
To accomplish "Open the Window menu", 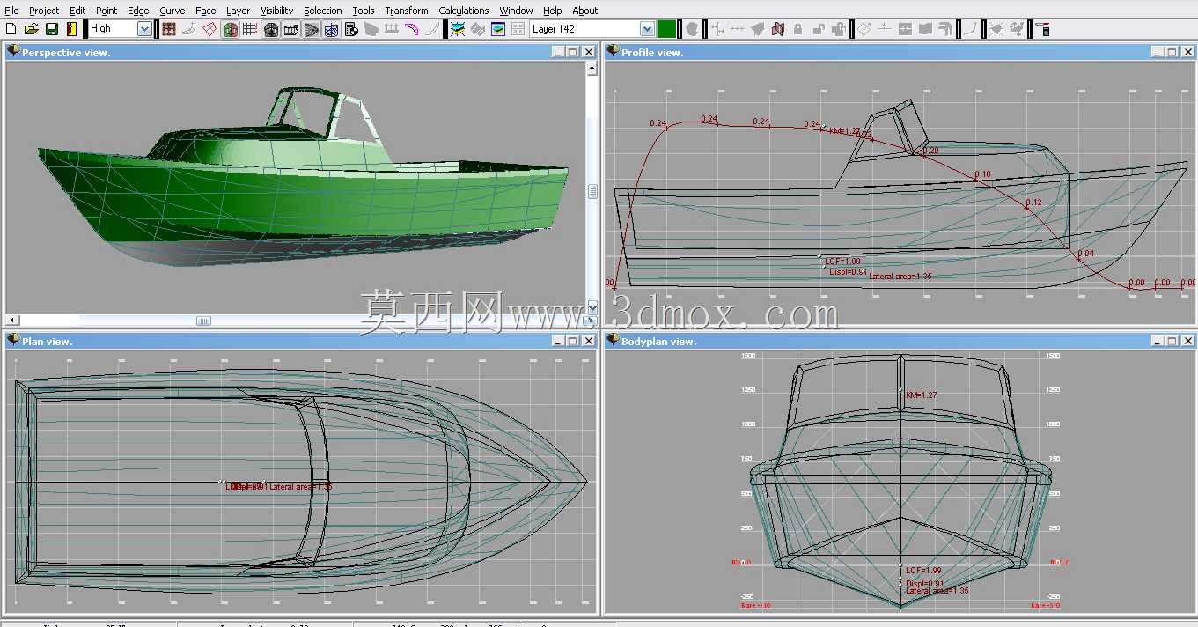I will point(516,11).
